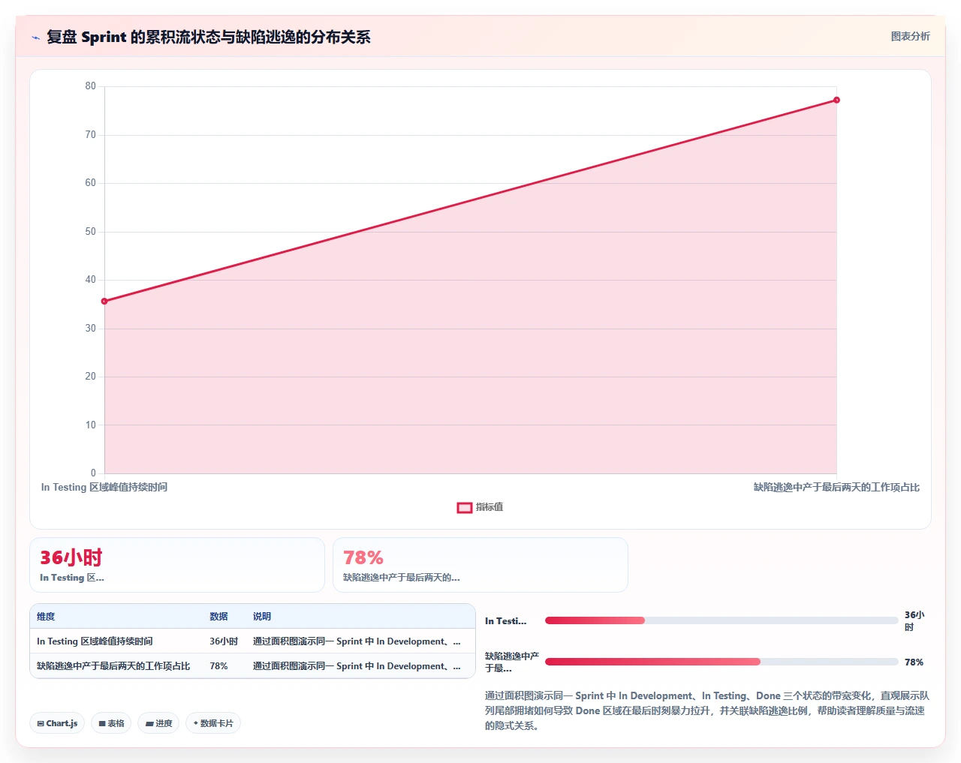The width and height of the screenshot is (961, 763).
Task: Click the 维度 column header
Action: tap(46, 617)
